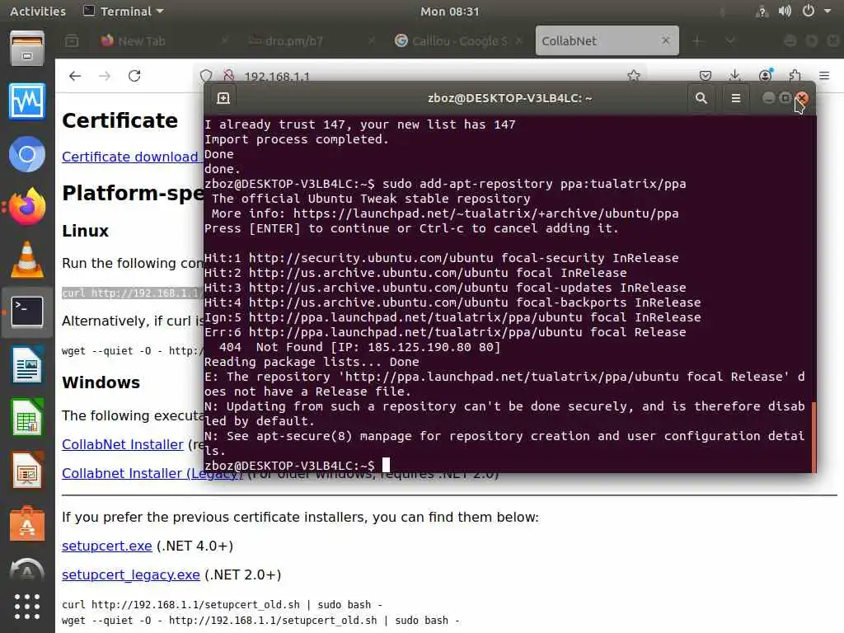Click the shield tracking protection icon
844x633 pixels.
point(206,76)
